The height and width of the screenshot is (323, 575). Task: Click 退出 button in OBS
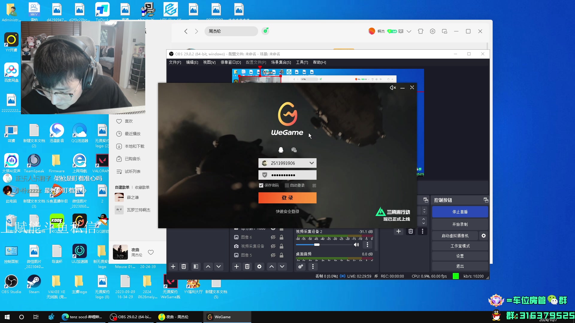460,266
